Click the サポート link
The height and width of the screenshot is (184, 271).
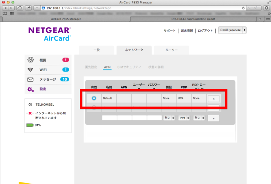click(x=169, y=30)
